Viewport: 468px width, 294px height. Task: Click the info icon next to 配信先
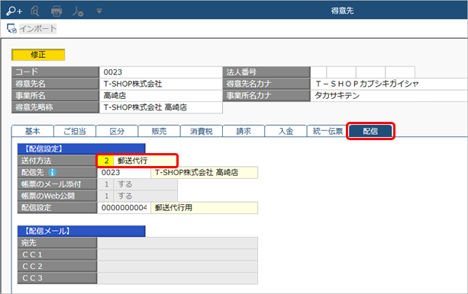[x=52, y=172]
